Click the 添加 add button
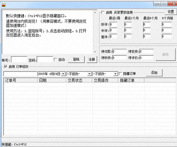Viewport: 177px width, 147px height. pos(154,73)
